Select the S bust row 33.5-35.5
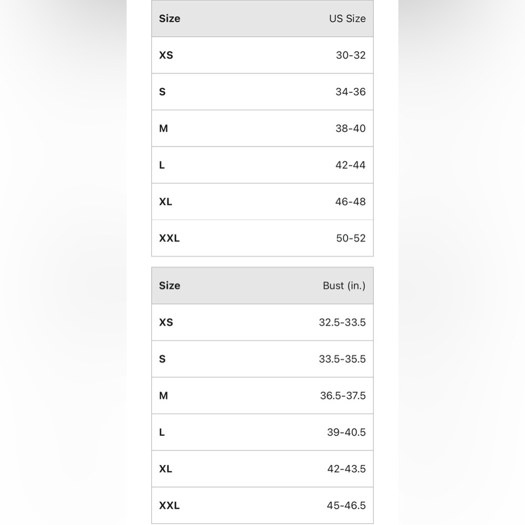 pyautogui.click(x=262, y=359)
